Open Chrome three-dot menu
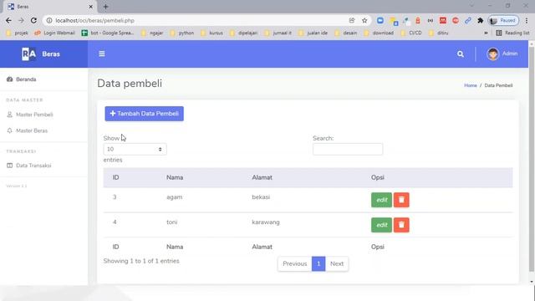This screenshot has width=535, height=301. pos(527,20)
